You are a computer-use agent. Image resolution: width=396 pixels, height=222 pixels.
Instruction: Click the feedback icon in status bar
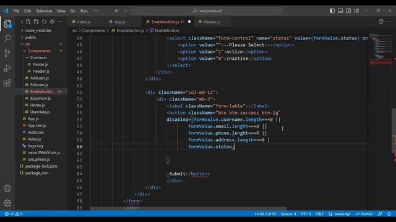(x=380, y=214)
